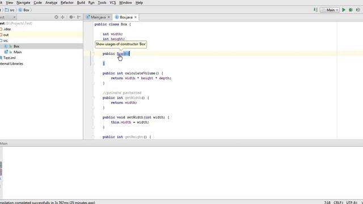The image size is (363, 204).
Task: Open the View menu
Action: [9, 3]
